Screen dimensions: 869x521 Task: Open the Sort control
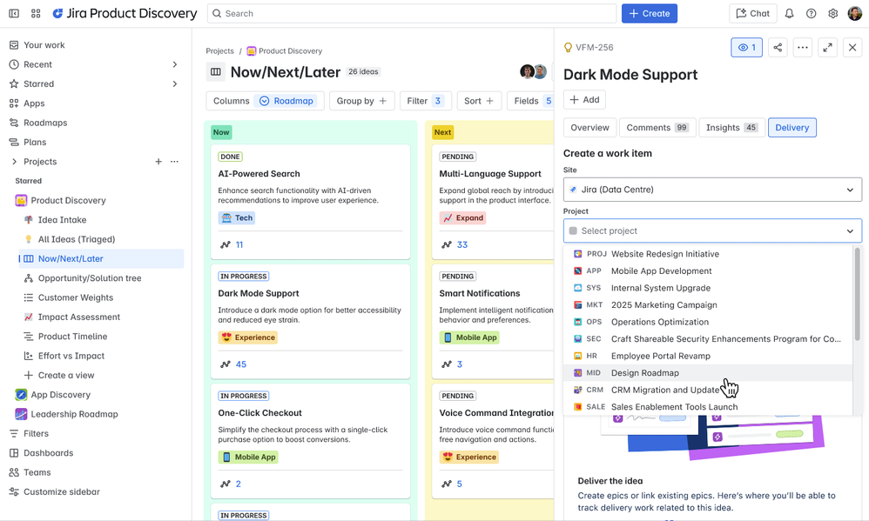479,101
